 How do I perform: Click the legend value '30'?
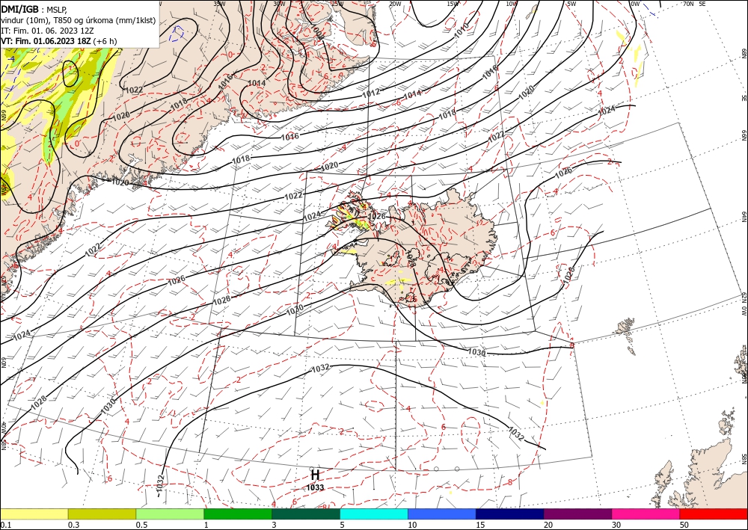coord(616,525)
